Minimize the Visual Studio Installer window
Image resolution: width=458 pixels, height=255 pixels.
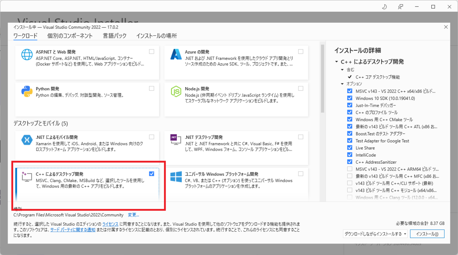pyautogui.click(x=417, y=7)
